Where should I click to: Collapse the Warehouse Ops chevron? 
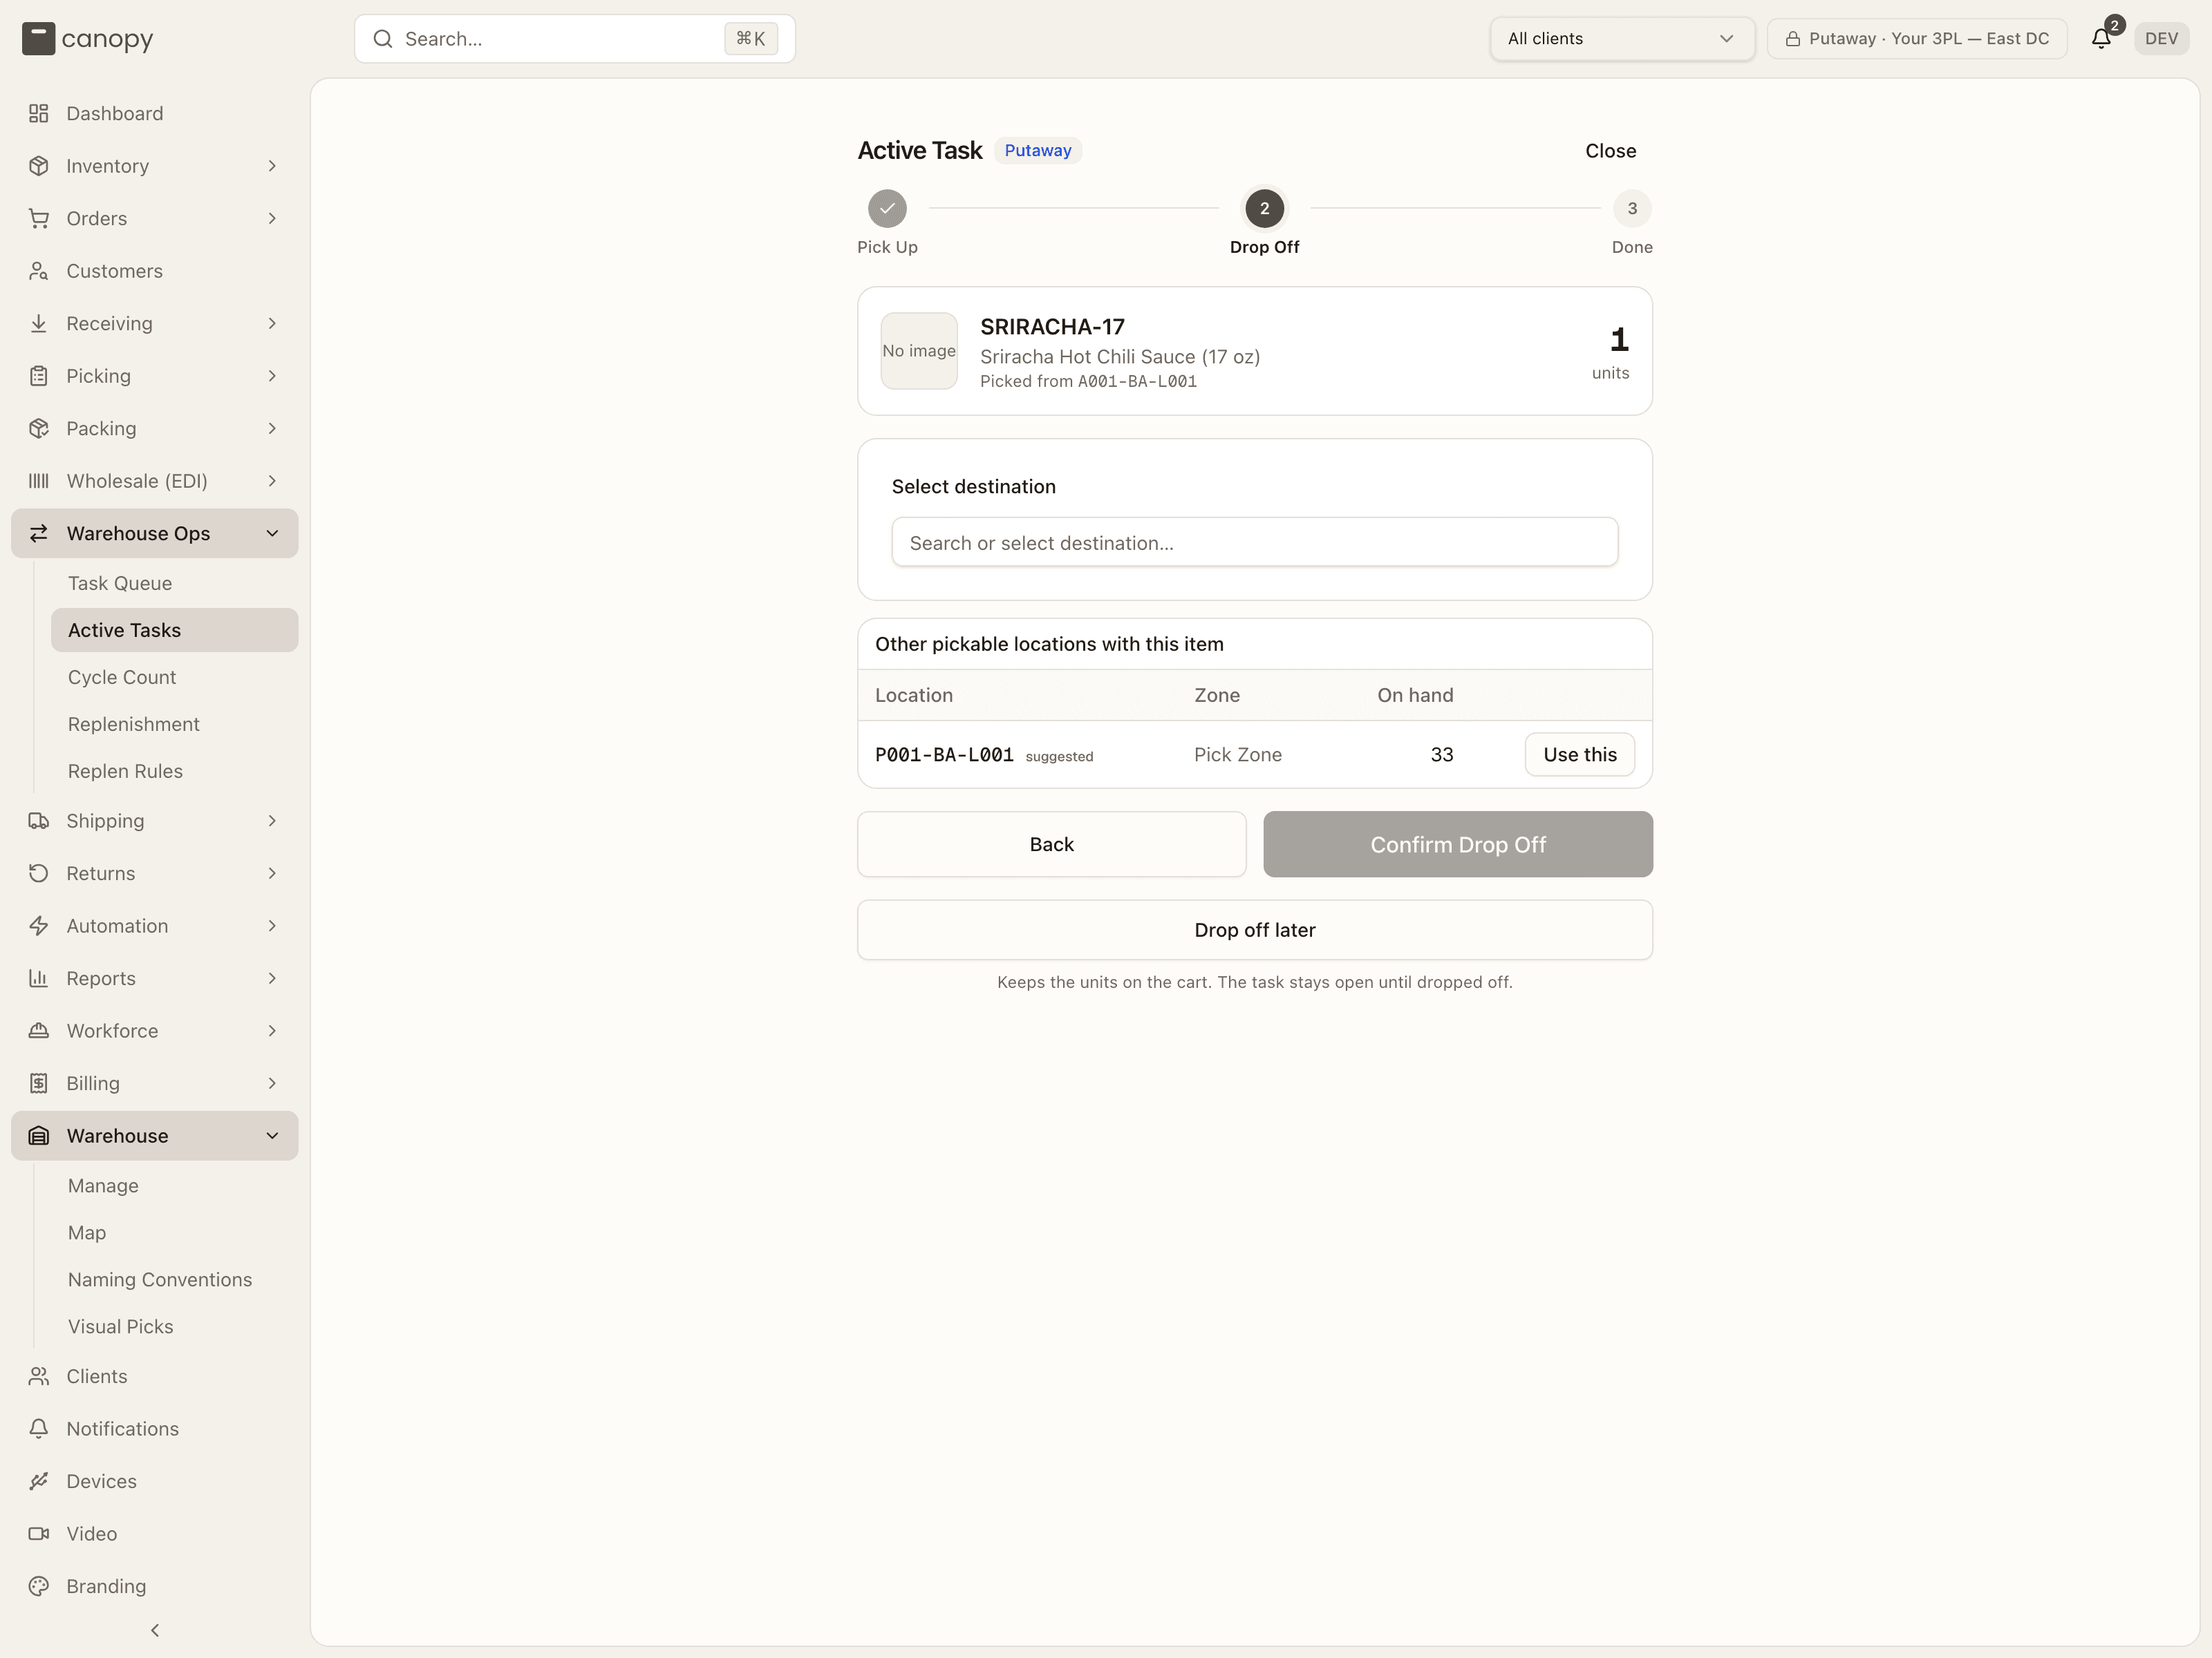point(272,534)
